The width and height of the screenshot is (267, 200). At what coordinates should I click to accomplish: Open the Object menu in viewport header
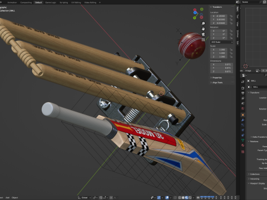click(15, 198)
